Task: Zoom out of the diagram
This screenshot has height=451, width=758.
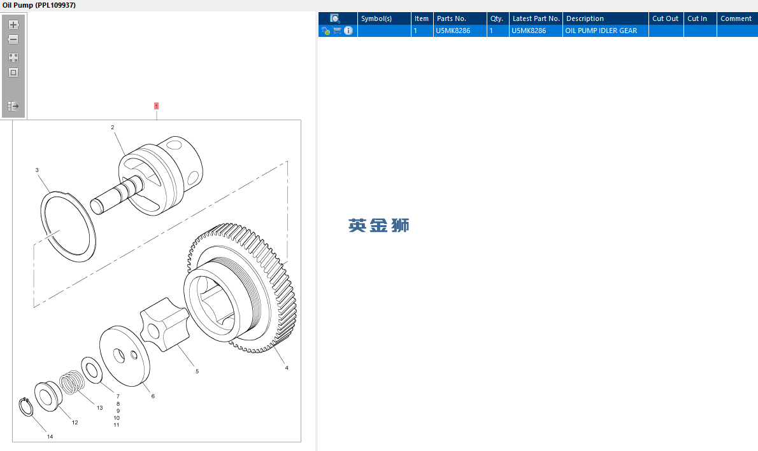Action: [x=13, y=39]
